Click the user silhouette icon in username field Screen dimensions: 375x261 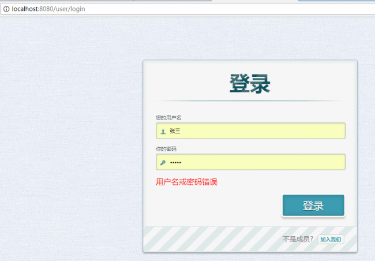point(163,132)
